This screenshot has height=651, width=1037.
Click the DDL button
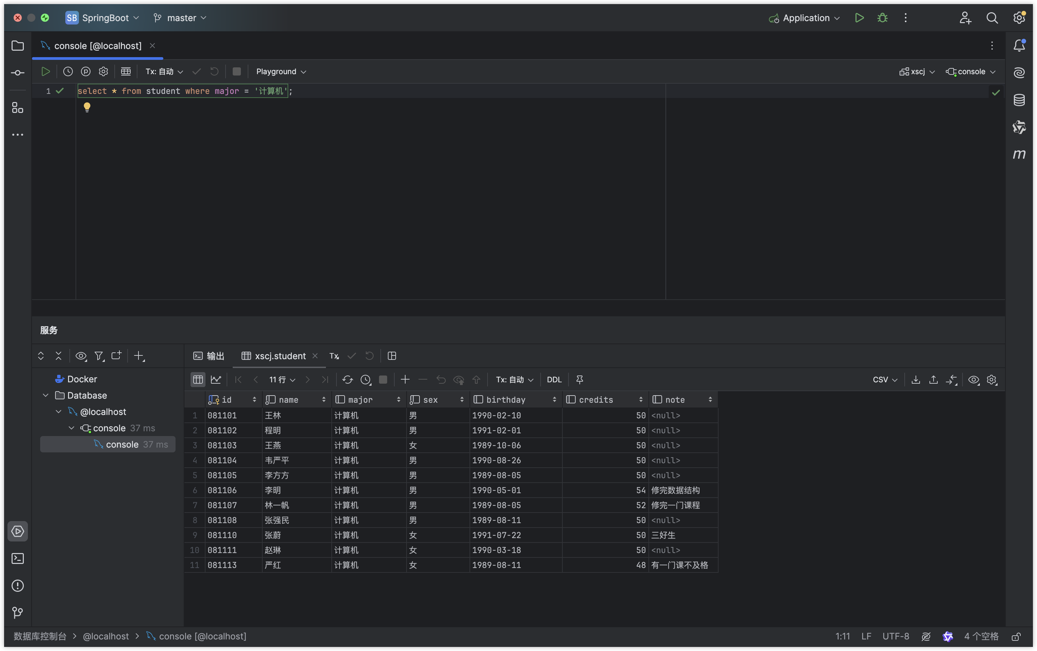(x=554, y=379)
